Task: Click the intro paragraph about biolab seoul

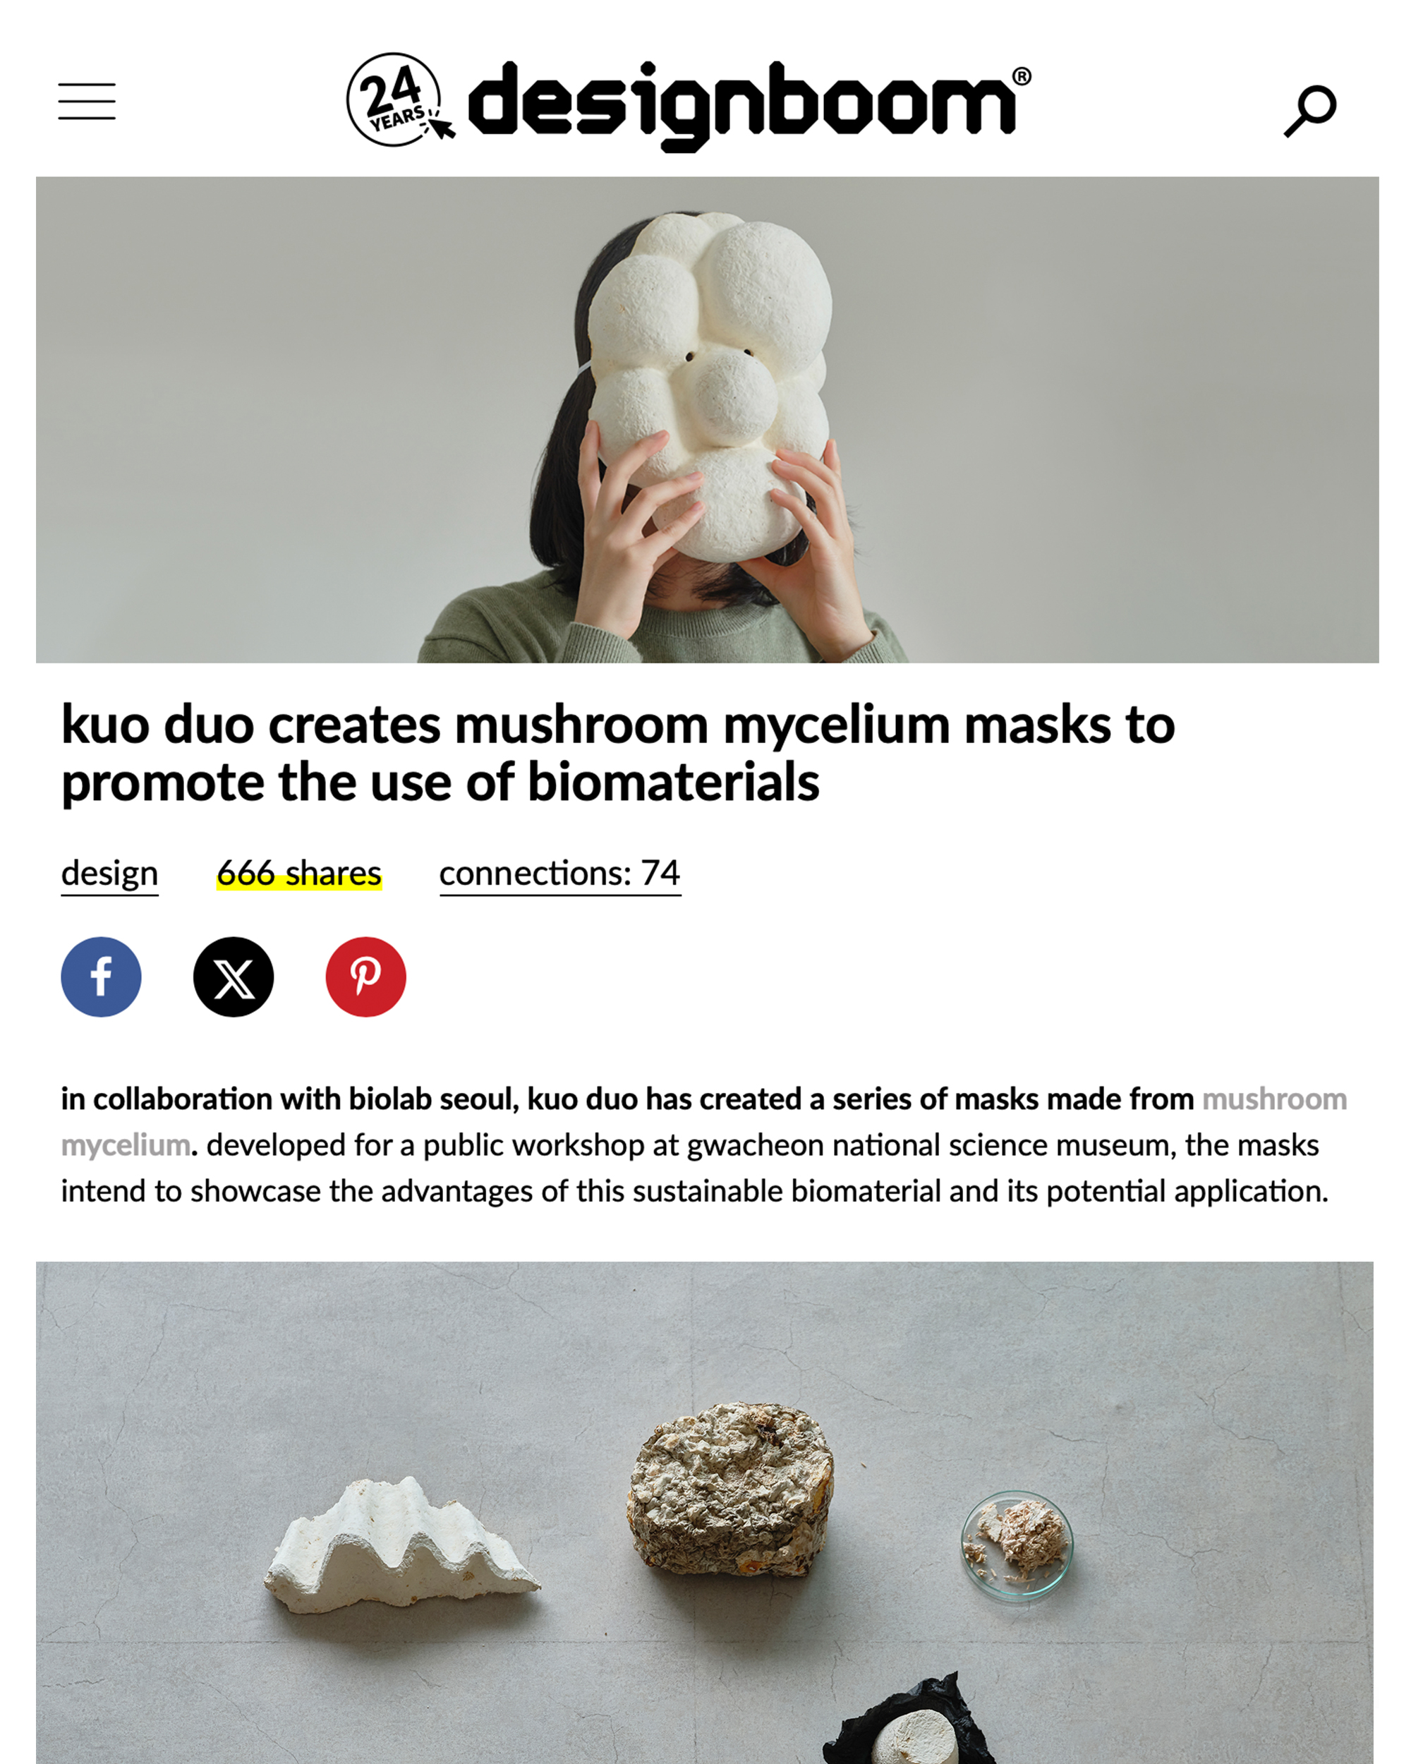Action: pos(703,1144)
